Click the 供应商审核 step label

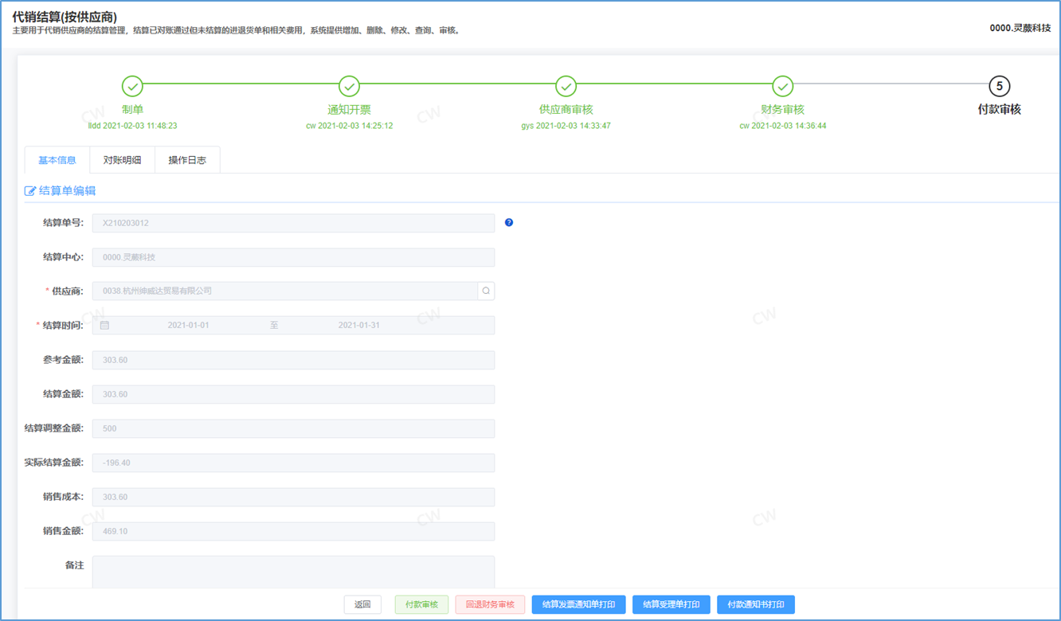click(566, 110)
